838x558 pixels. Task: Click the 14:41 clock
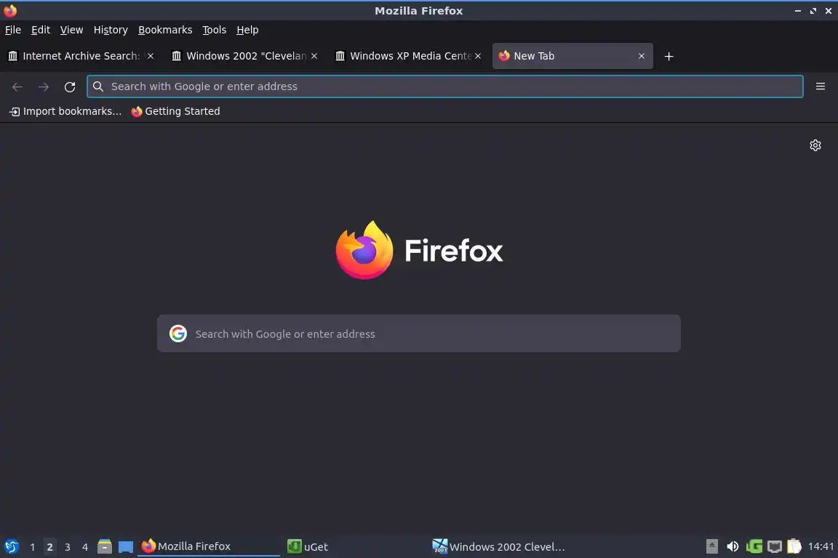pos(821,546)
